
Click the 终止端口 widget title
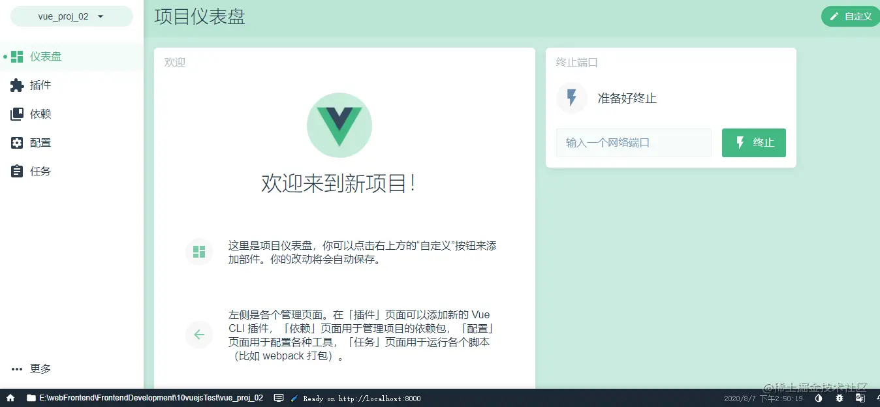(577, 63)
